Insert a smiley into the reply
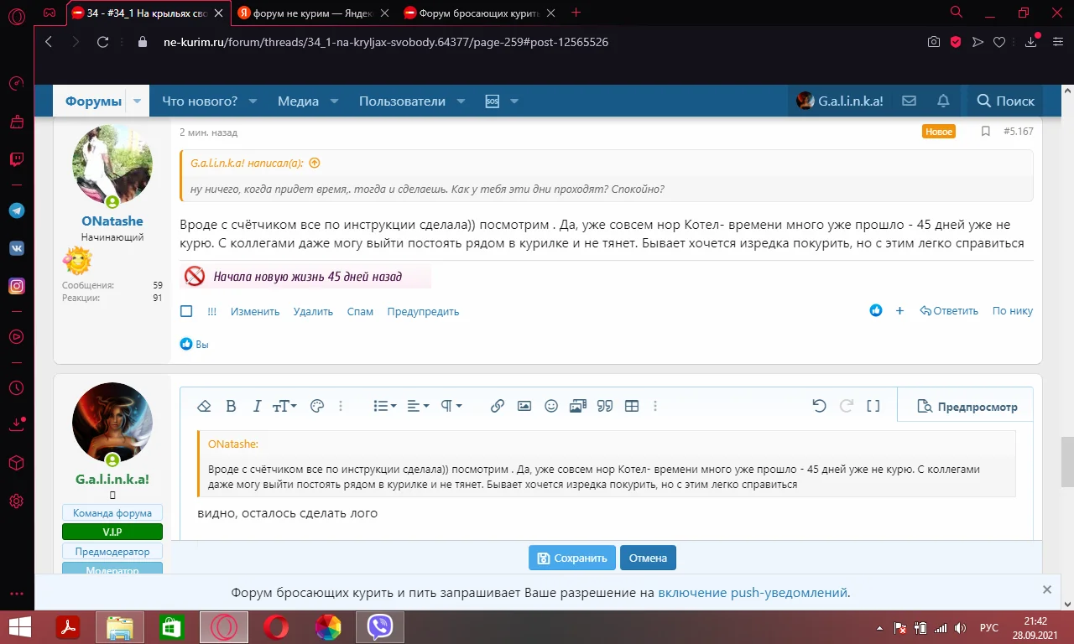 click(550, 406)
